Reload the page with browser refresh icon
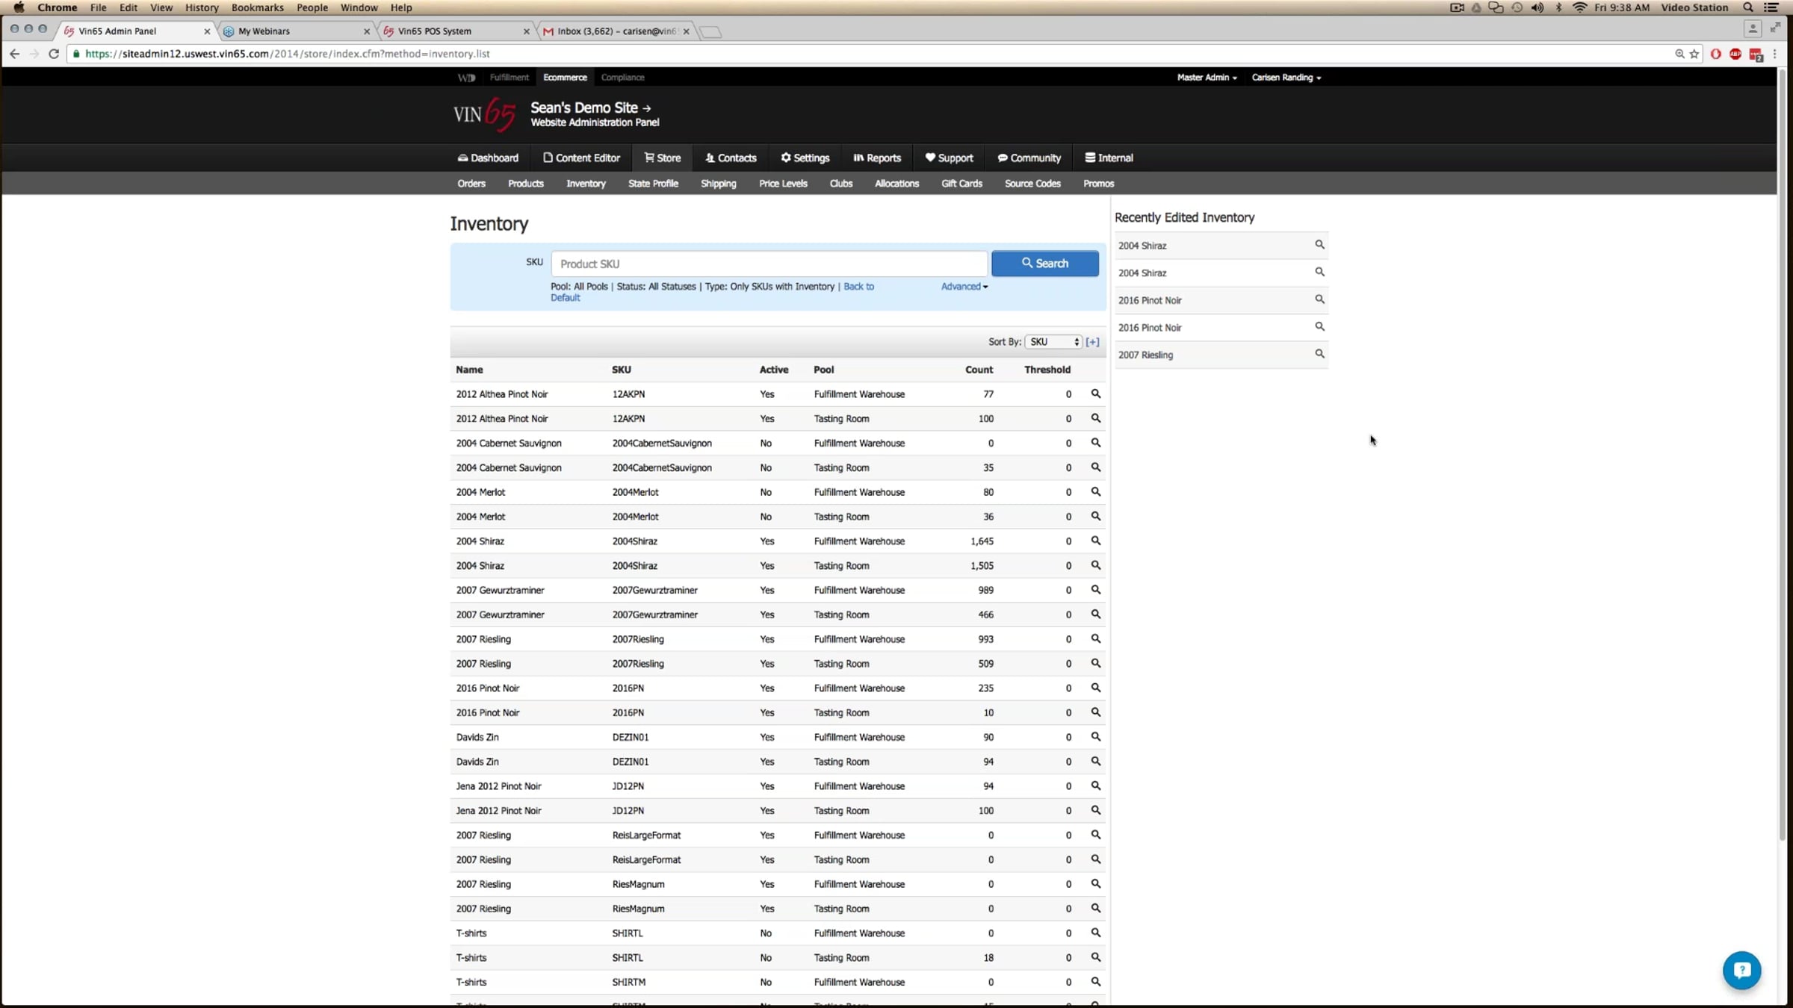Image resolution: width=1793 pixels, height=1008 pixels. [54, 54]
